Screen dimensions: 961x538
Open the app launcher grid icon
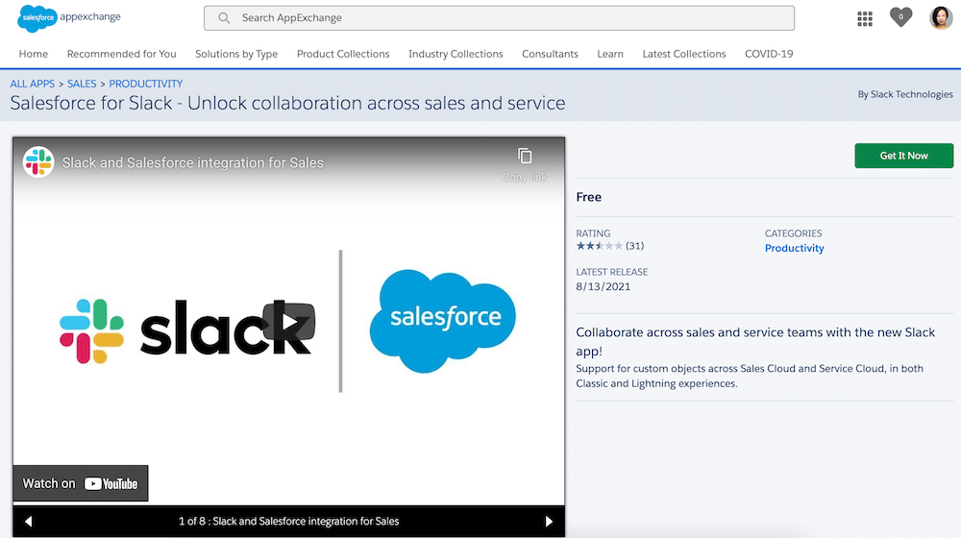864,18
